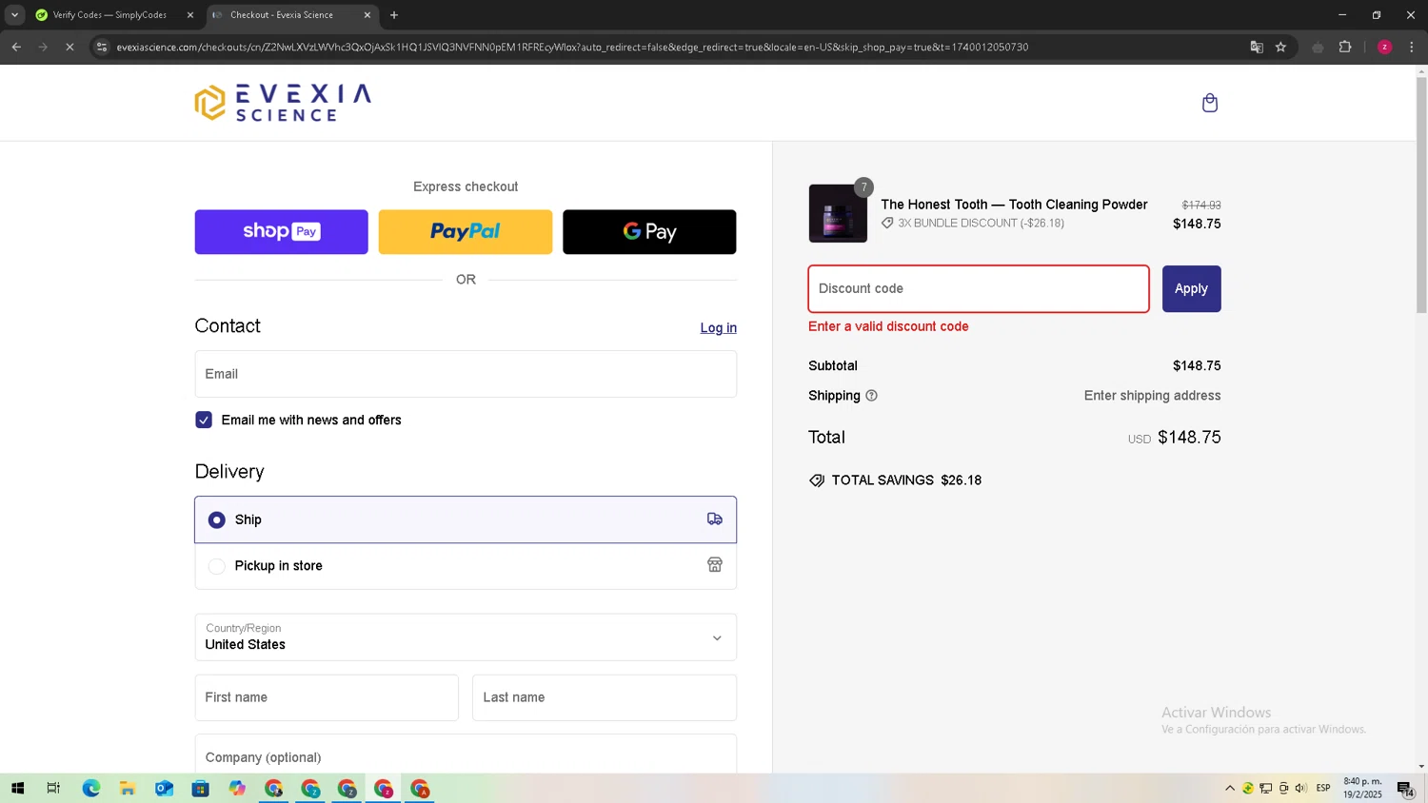Bookmark this page with the star icon
Screen dimensions: 1428x803
click(1280, 47)
